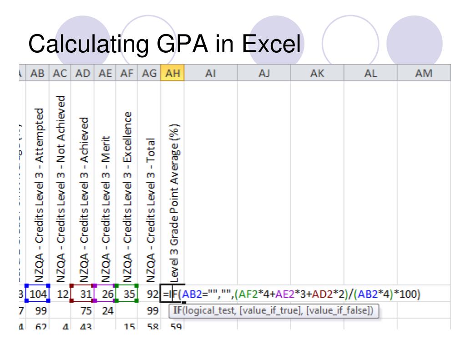Click the cell with 24 in column AE

pyautogui.click(x=105, y=310)
